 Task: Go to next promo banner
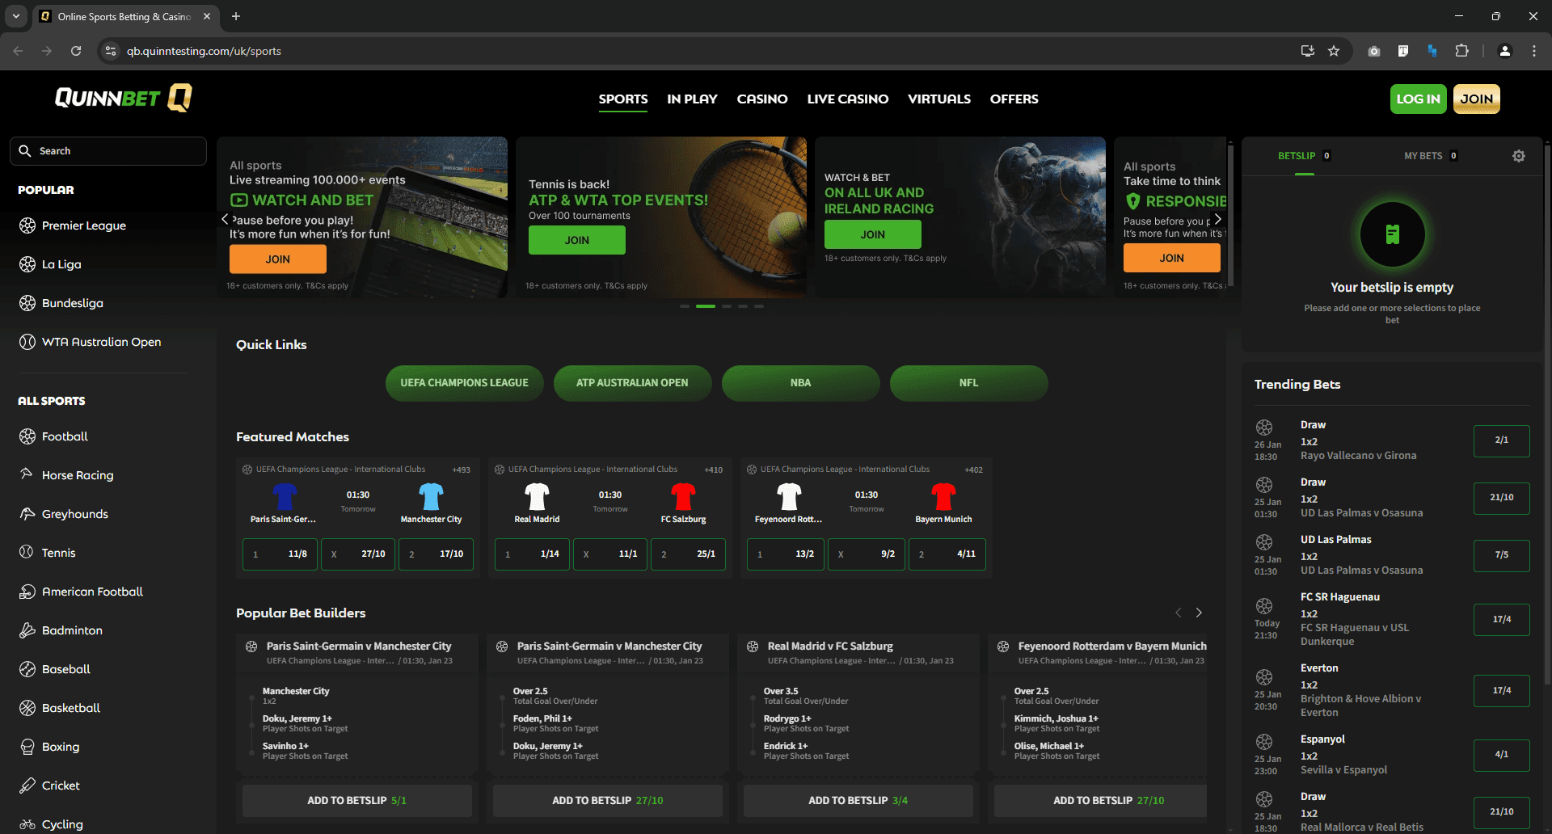[x=1217, y=219]
